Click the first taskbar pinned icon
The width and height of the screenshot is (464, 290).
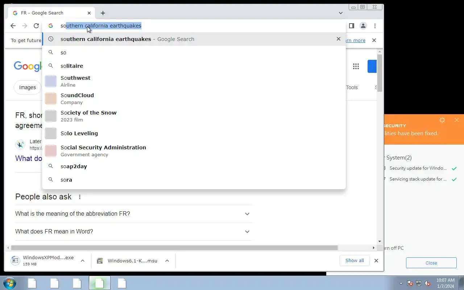pyautogui.click(x=32, y=283)
